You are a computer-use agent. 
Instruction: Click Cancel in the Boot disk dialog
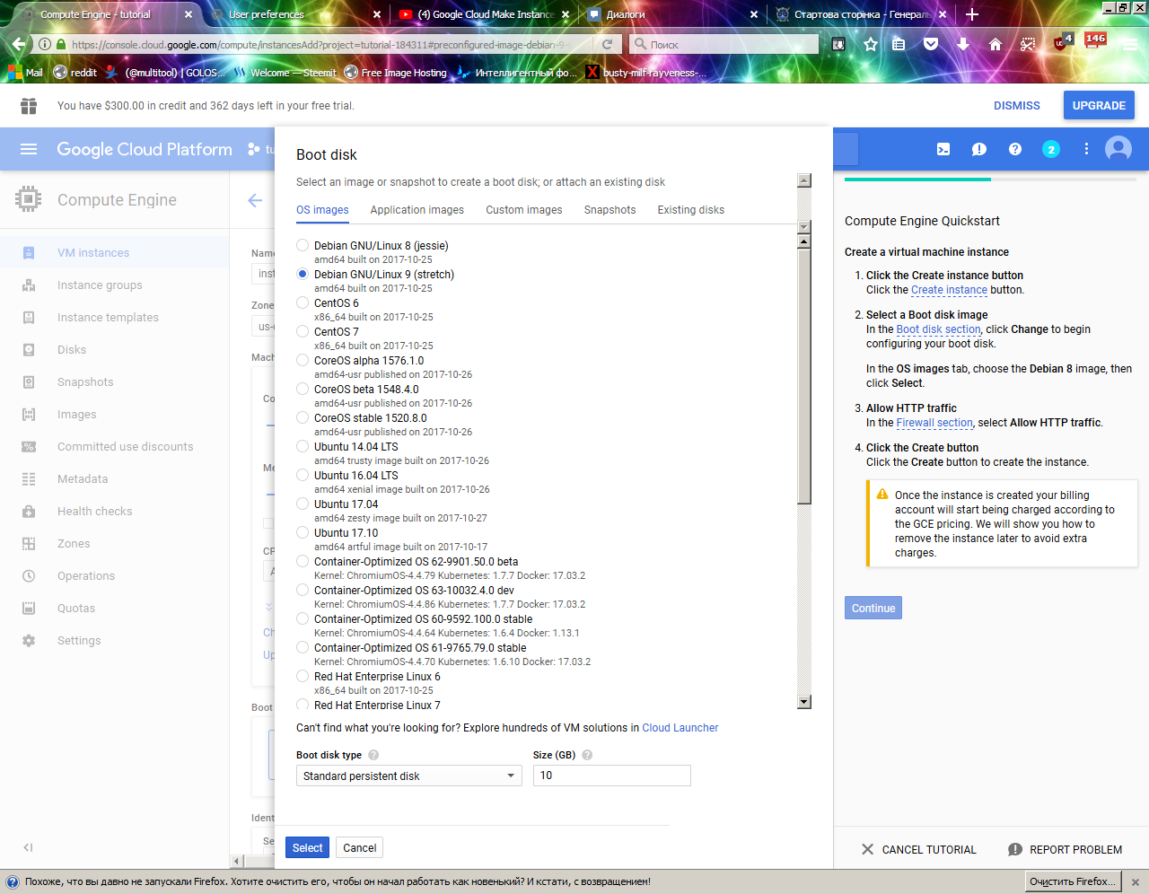coord(360,848)
